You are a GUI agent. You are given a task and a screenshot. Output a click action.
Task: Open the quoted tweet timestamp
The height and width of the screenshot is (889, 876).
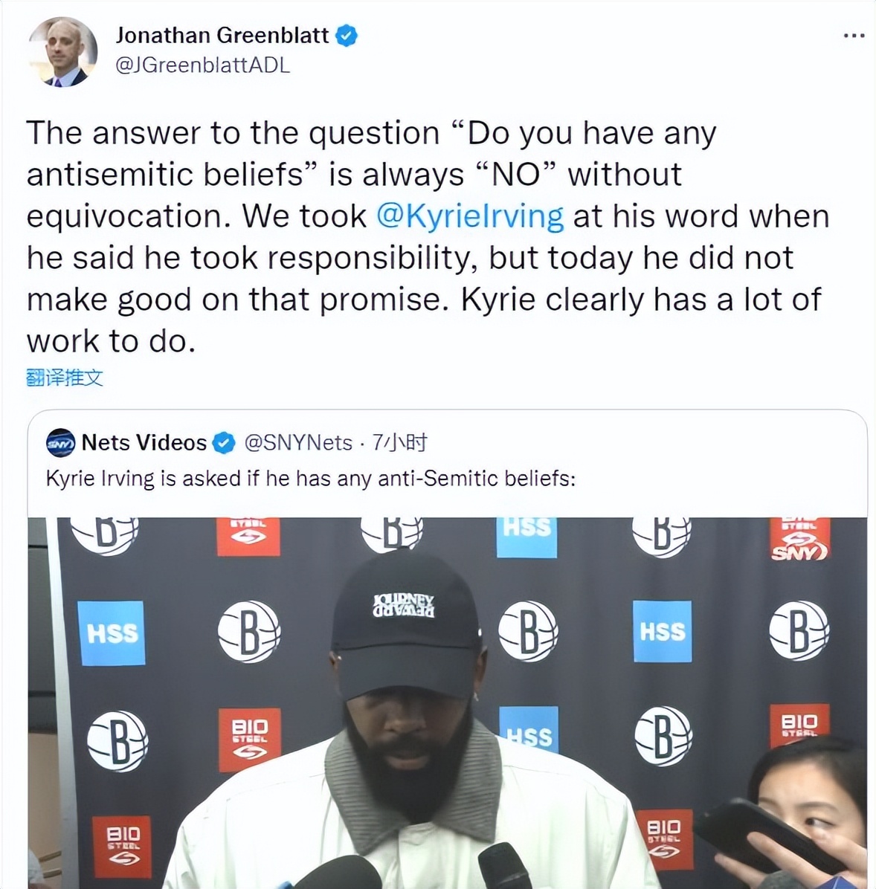(x=399, y=443)
